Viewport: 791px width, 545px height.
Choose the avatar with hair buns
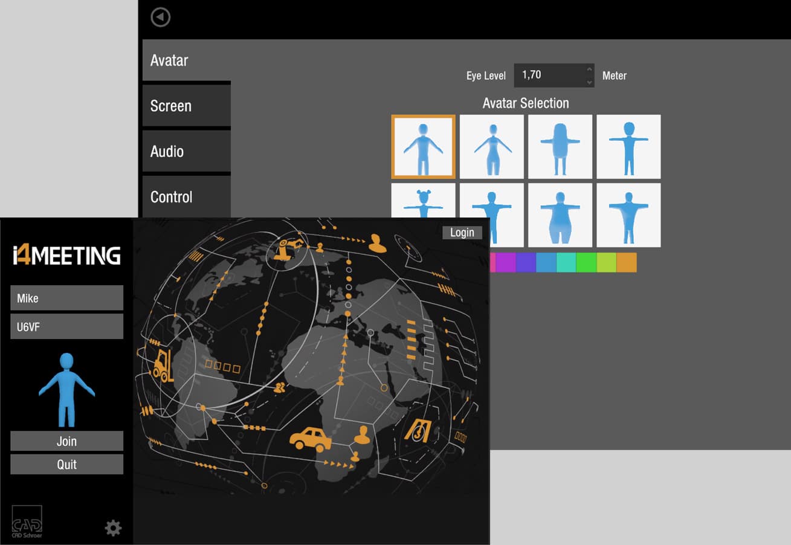pos(423,201)
